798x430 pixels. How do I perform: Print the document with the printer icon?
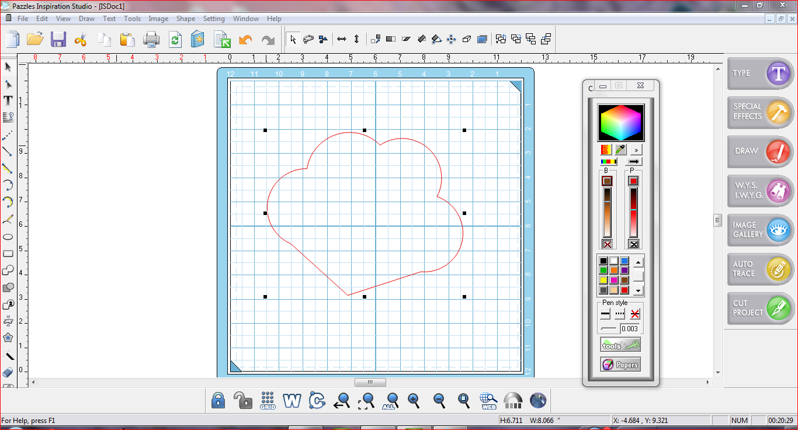[x=151, y=39]
